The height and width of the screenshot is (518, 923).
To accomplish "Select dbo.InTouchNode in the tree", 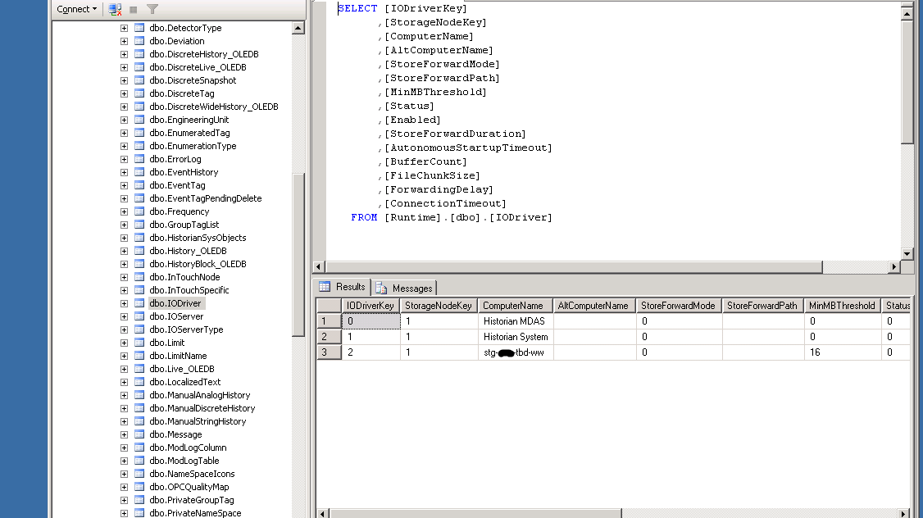I will [184, 277].
